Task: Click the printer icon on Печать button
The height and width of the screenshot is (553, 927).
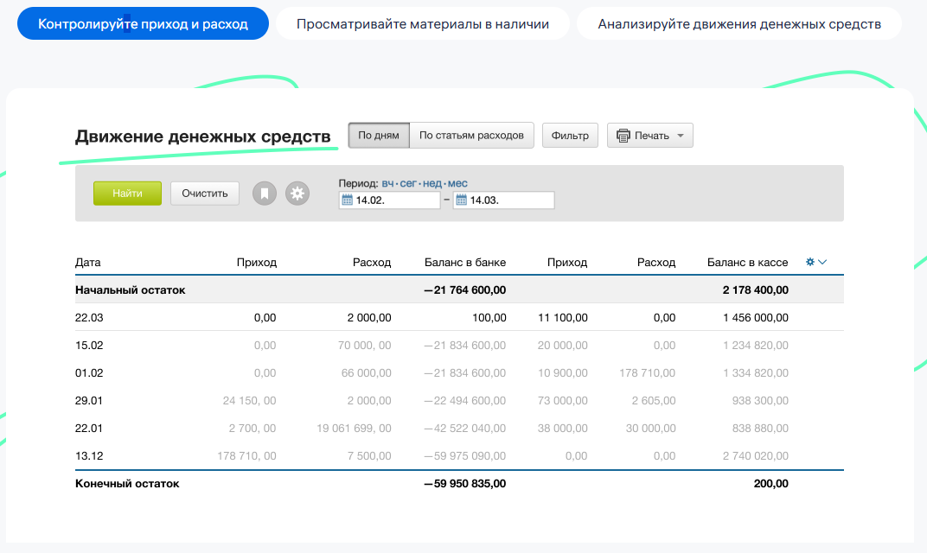Action: (x=623, y=136)
